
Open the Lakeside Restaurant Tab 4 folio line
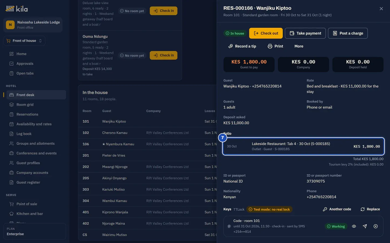click(303, 146)
